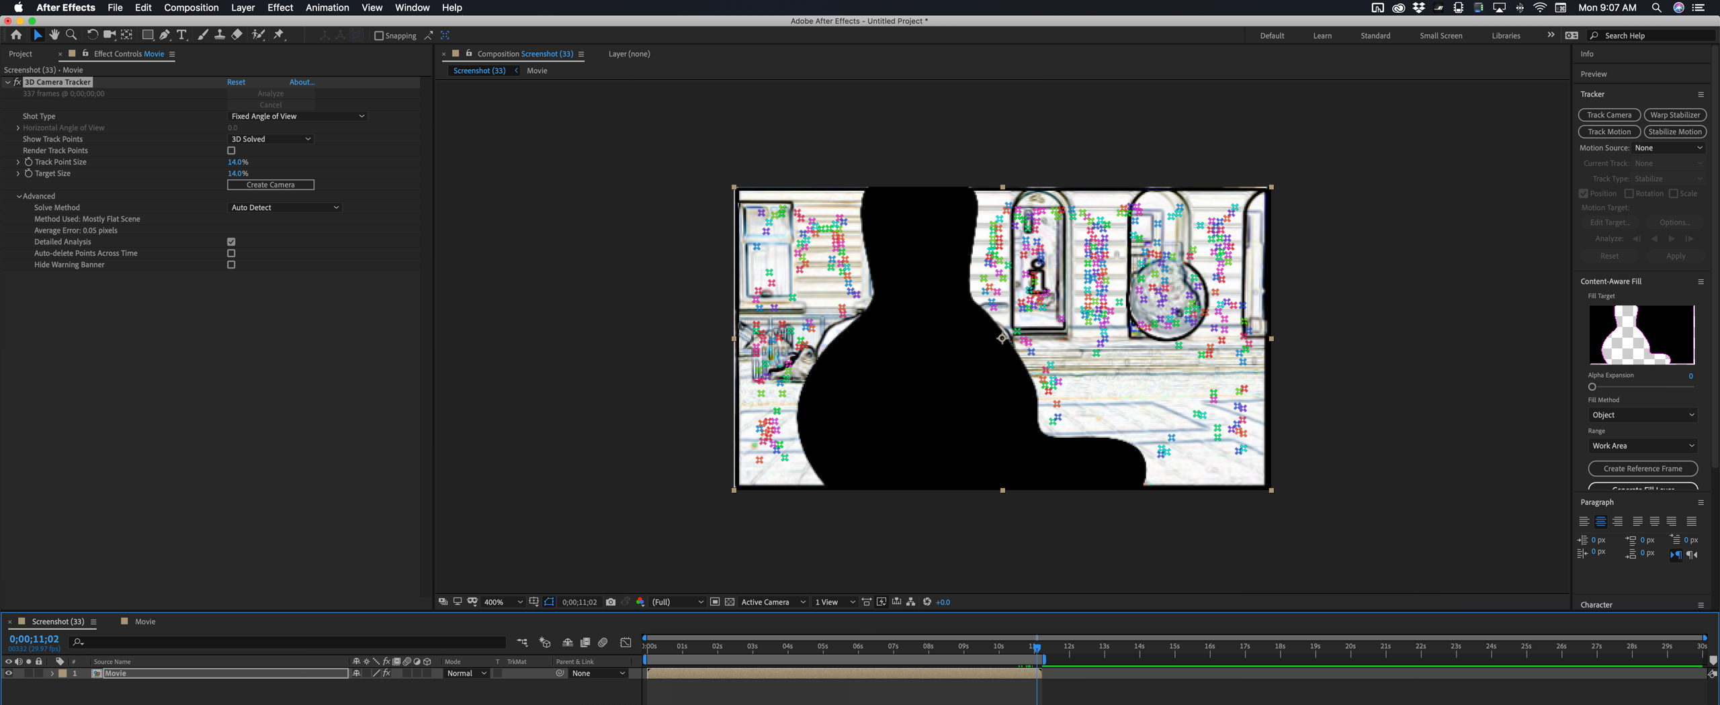Select the Pen tool
Viewport: 1720px width, 705px height.
164,34
